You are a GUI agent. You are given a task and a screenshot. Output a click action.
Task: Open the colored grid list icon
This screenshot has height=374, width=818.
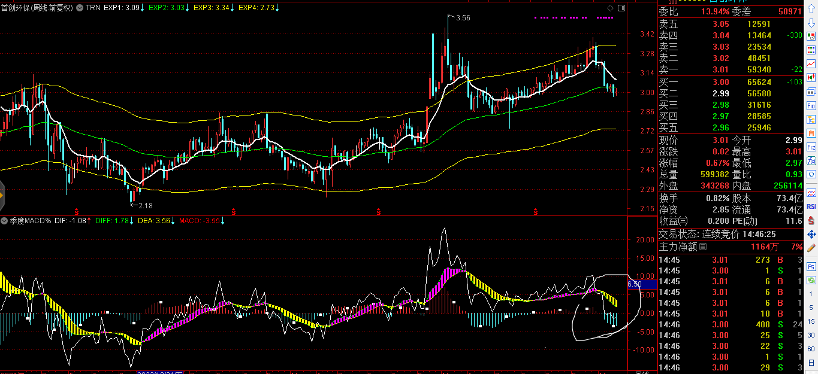[811, 50]
